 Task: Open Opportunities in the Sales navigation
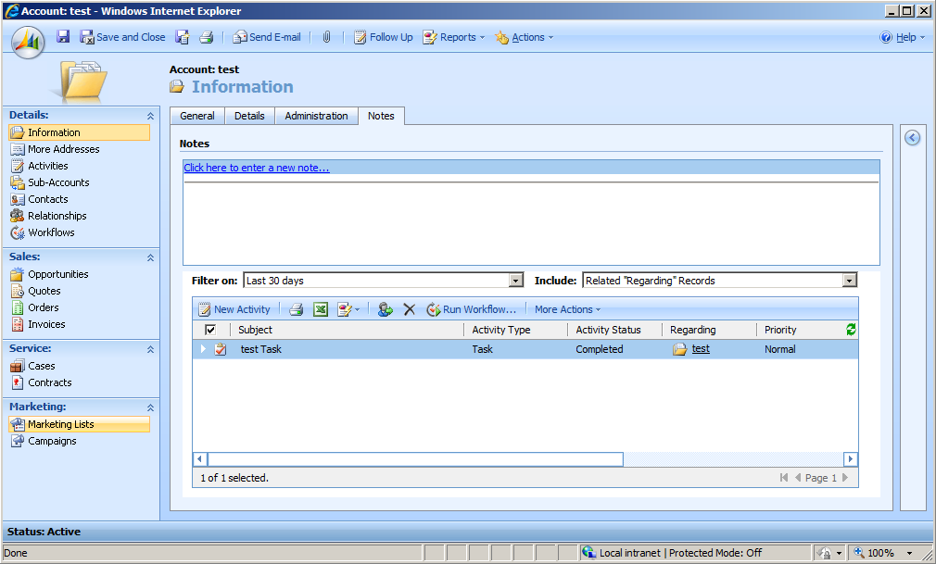tap(57, 274)
